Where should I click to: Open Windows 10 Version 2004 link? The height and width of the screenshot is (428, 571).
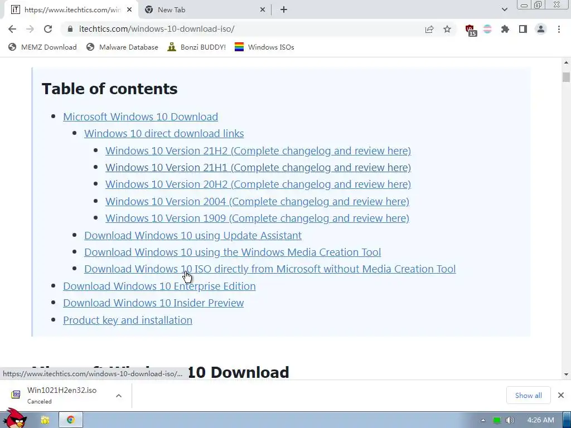pos(257,201)
